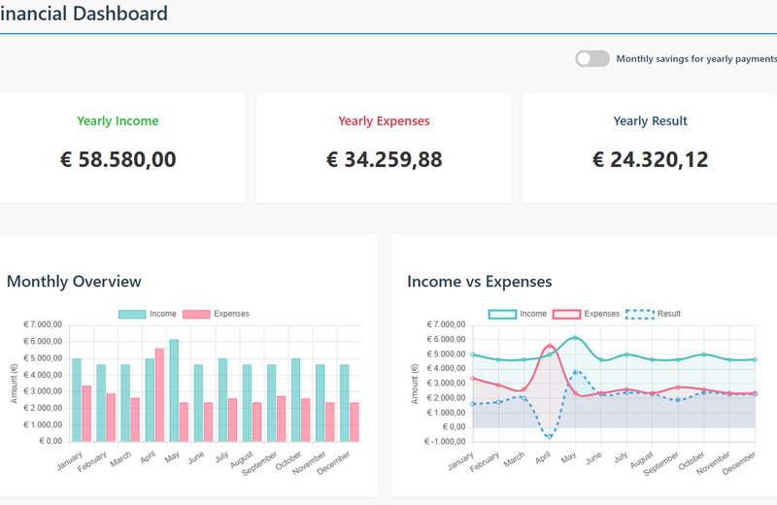
Task: Click the May result point on dashed line
Action: click(575, 372)
